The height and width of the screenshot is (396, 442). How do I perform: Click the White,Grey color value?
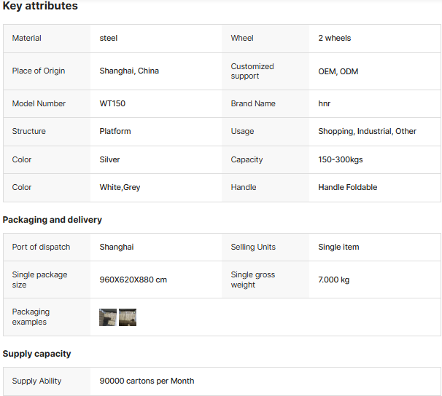(120, 187)
